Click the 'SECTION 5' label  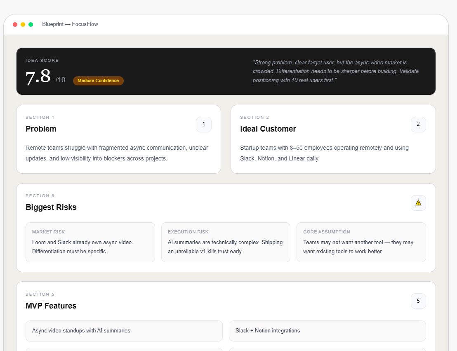click(x=40, y=294)
